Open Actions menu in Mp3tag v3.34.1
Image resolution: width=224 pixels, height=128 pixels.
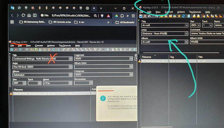pos(51,46)
